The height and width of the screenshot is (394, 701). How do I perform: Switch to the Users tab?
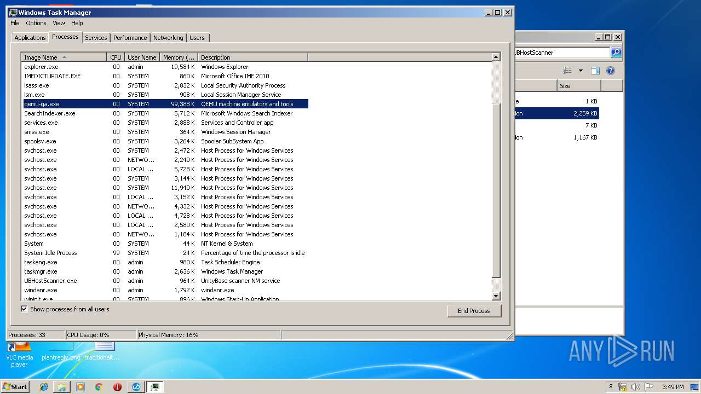[x=197, y=38]
